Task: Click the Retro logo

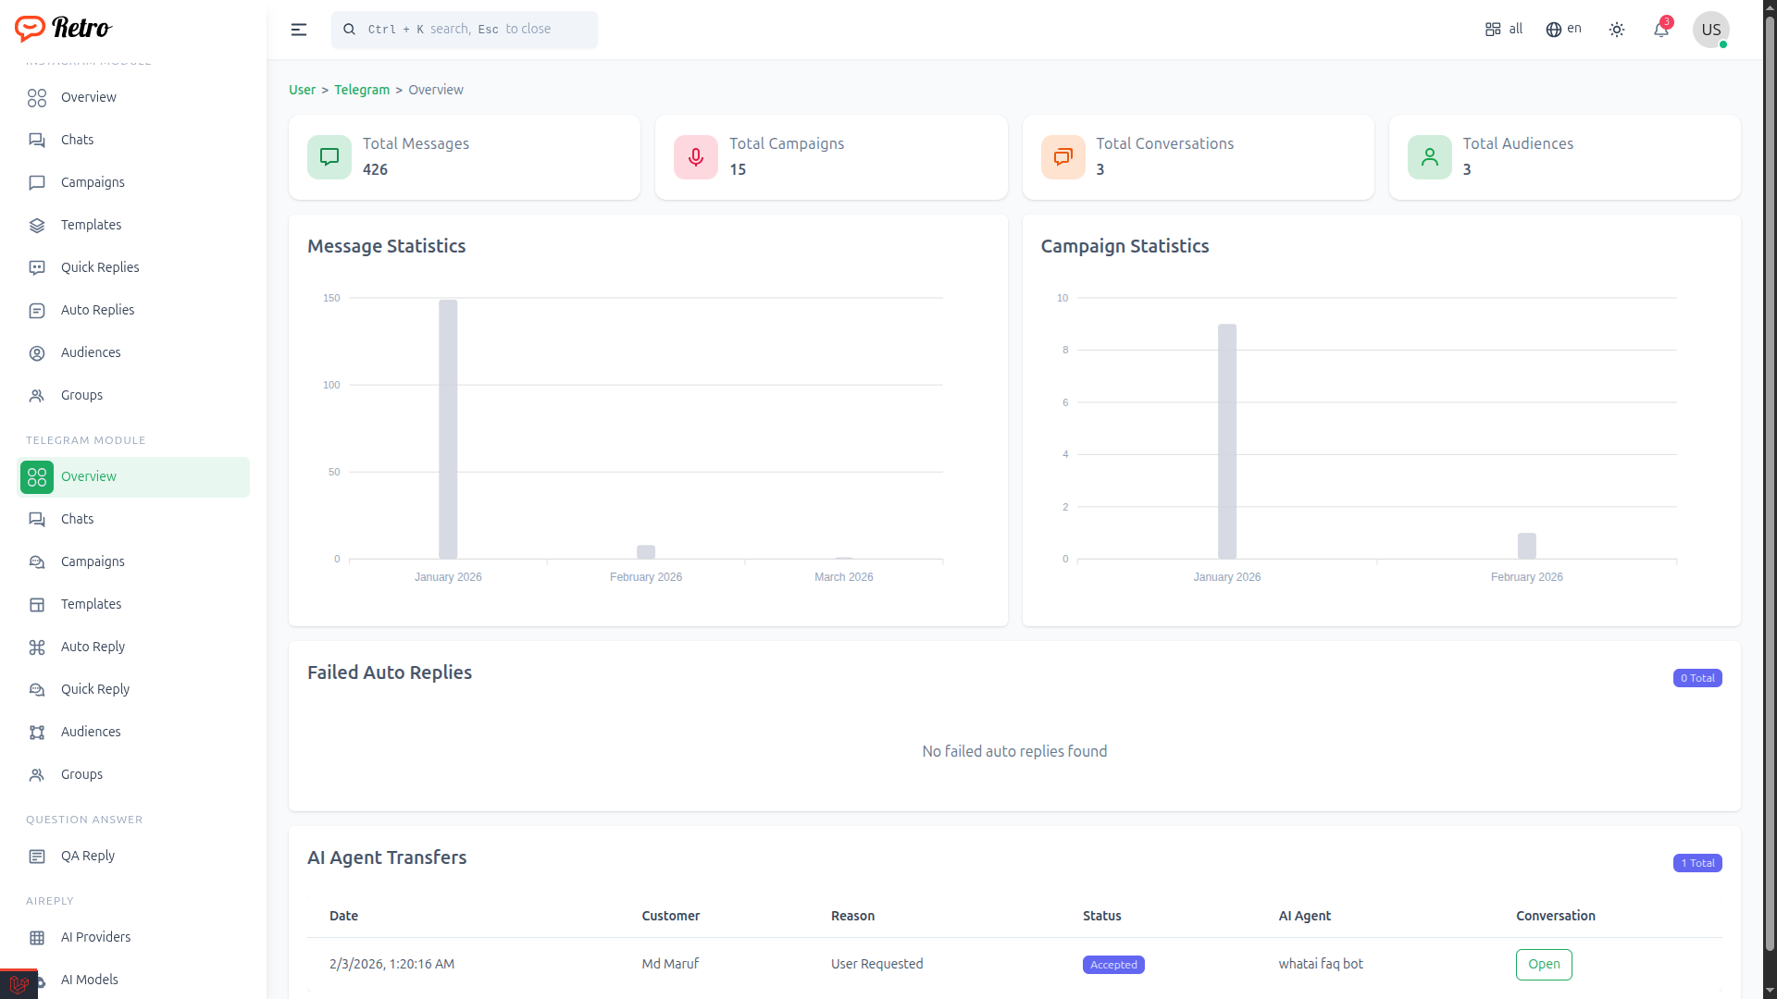Action: [63, 28]
